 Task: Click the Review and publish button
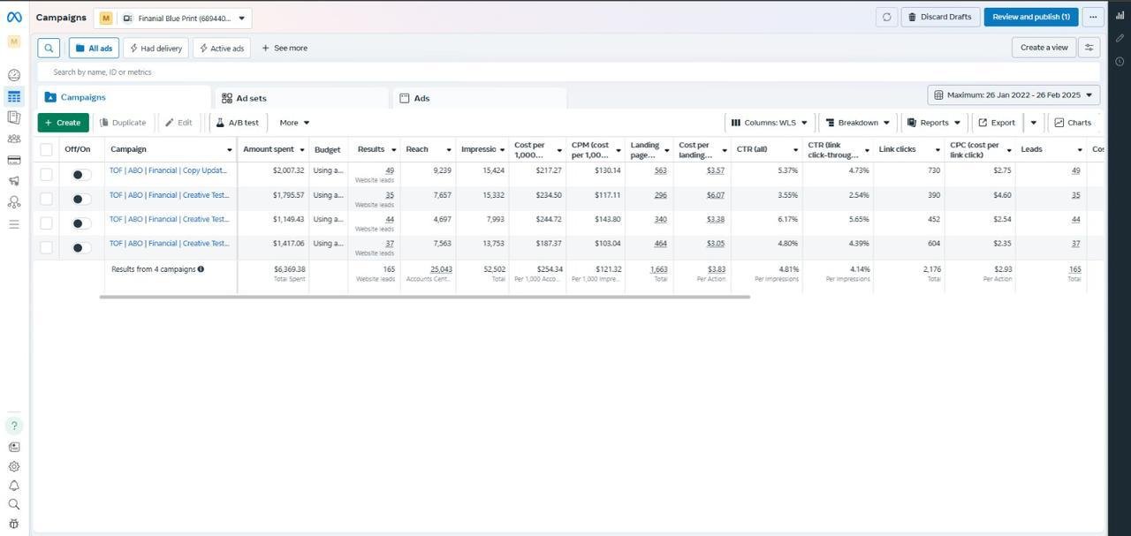tap(1030, 16)
